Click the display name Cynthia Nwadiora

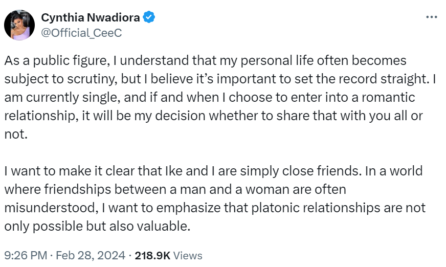pyautogui.click(x=91, y=17)
